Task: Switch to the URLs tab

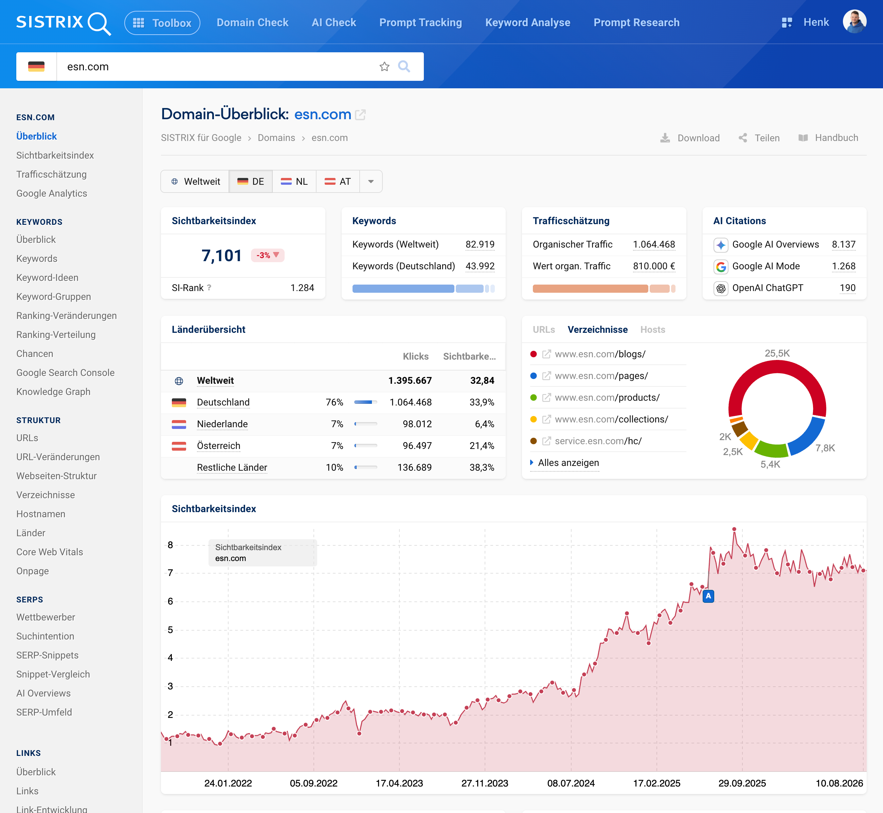Action: click(x=544, y=329)
